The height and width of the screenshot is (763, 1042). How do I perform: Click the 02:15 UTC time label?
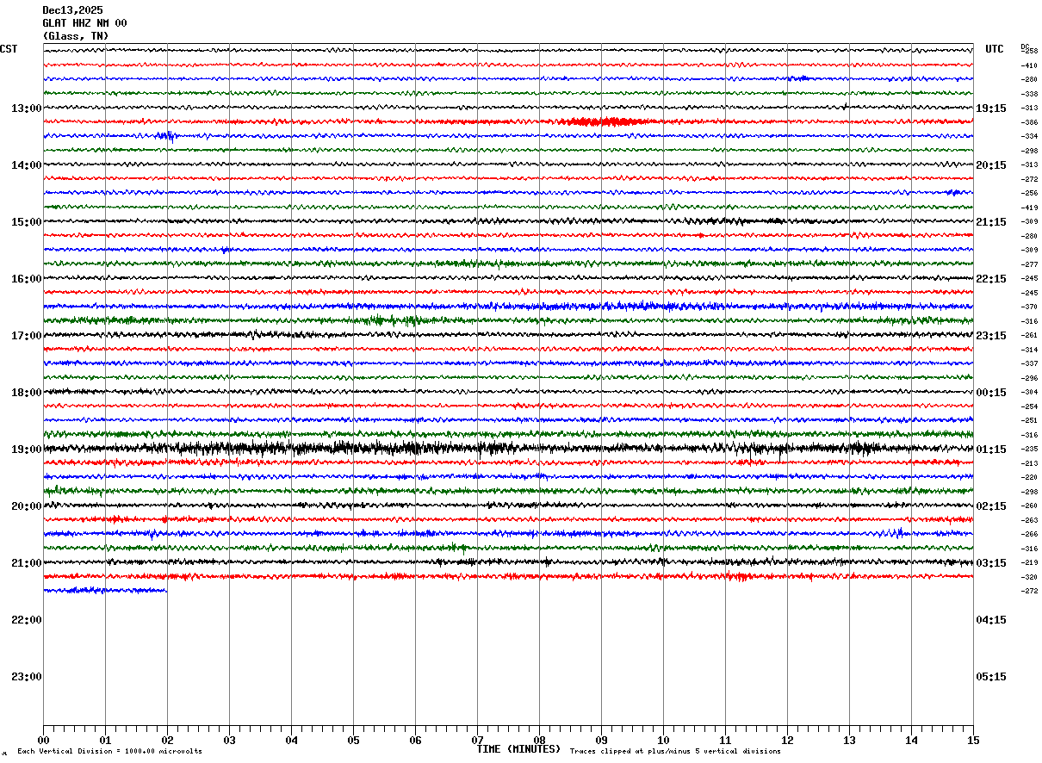(991, 506)
